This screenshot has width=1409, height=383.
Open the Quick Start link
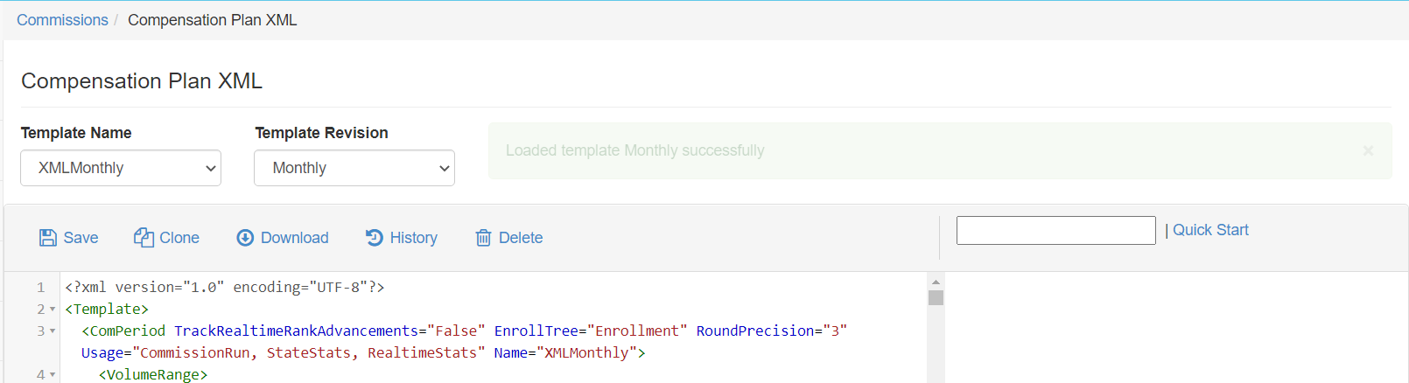tap(1210, 230)
